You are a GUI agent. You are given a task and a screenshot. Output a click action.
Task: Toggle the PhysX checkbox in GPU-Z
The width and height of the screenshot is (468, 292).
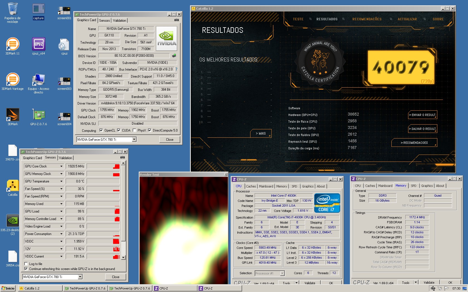[135, 130]
